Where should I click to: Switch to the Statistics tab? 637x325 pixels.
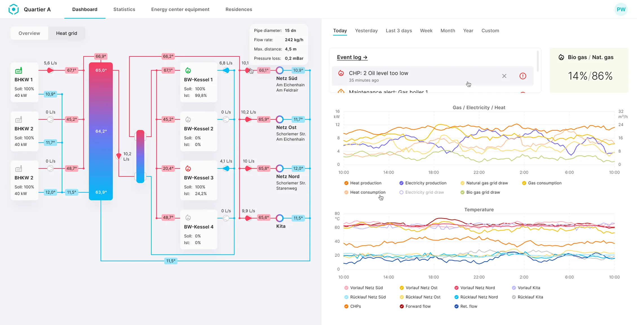point(124,9)
